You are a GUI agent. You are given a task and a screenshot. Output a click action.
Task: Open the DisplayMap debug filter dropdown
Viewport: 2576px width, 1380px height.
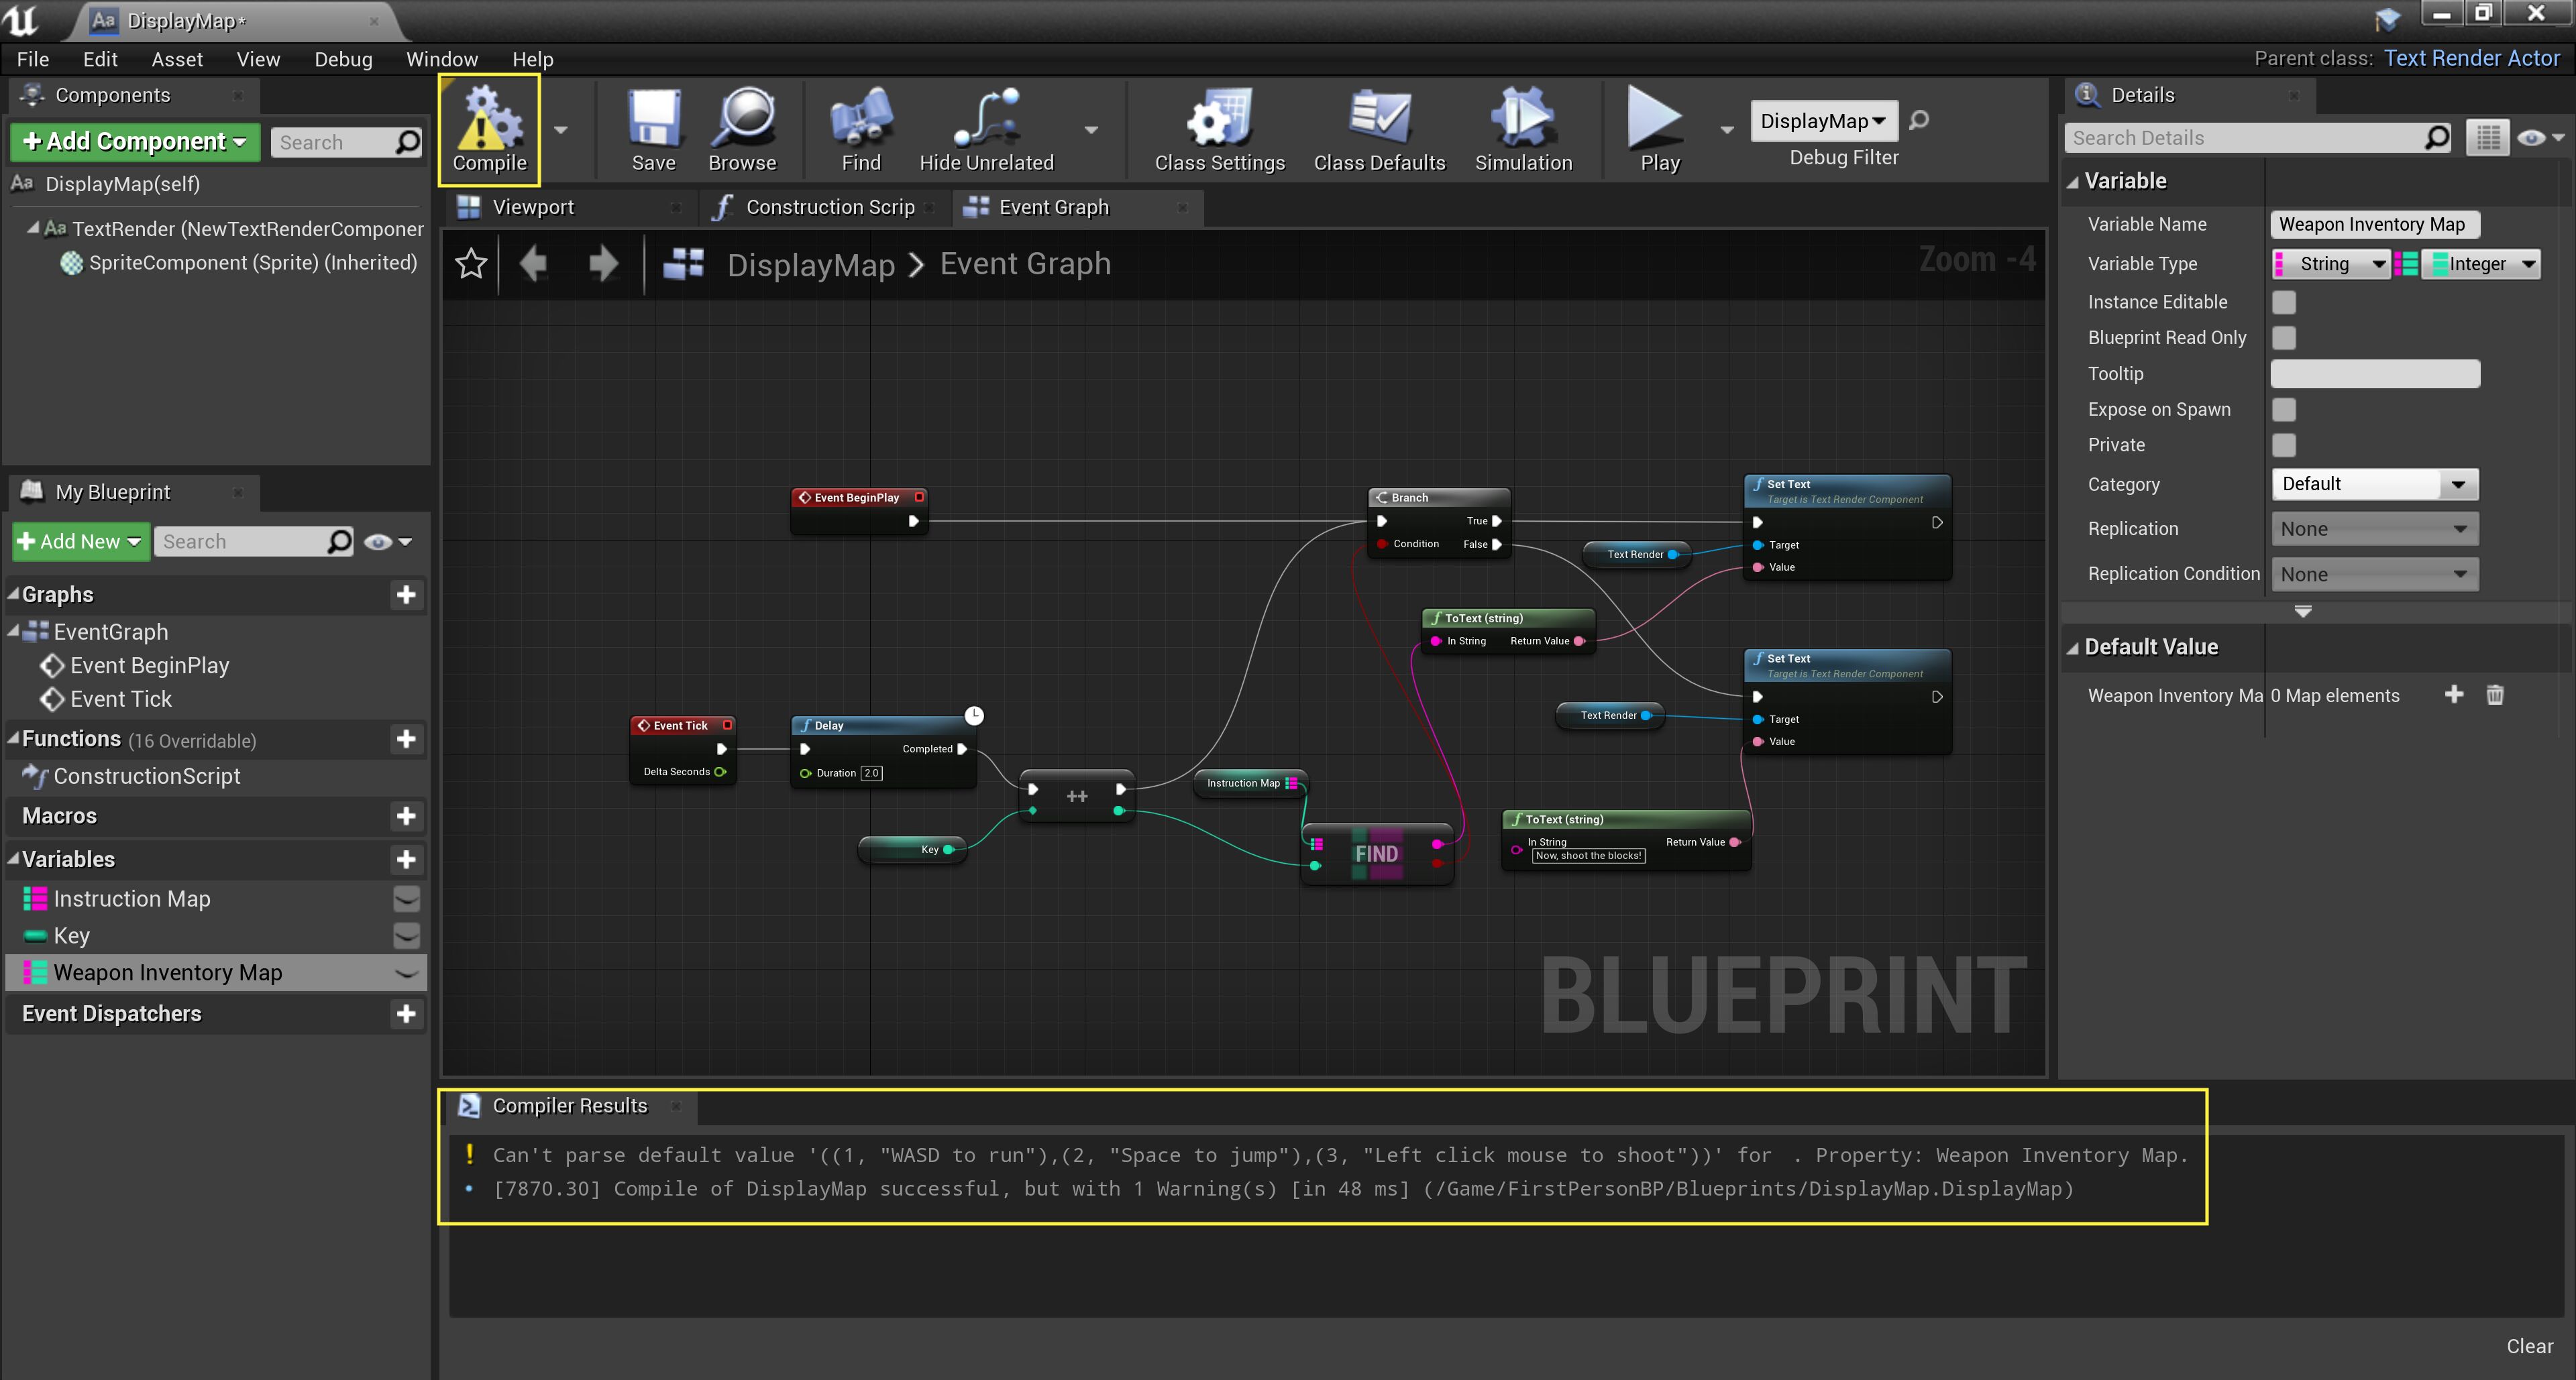1823,121
